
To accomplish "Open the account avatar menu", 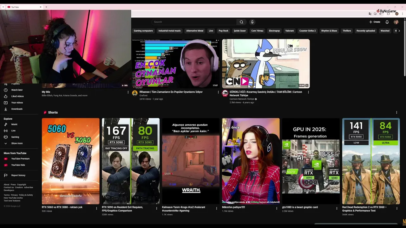I will coord(396,22).
